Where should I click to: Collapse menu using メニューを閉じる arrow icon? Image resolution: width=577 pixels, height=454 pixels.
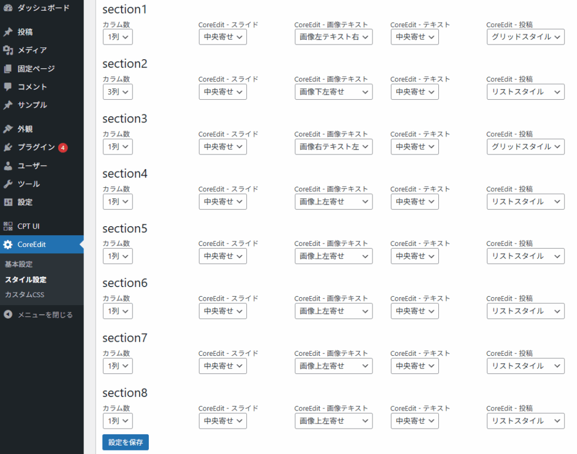coord(8,315)
